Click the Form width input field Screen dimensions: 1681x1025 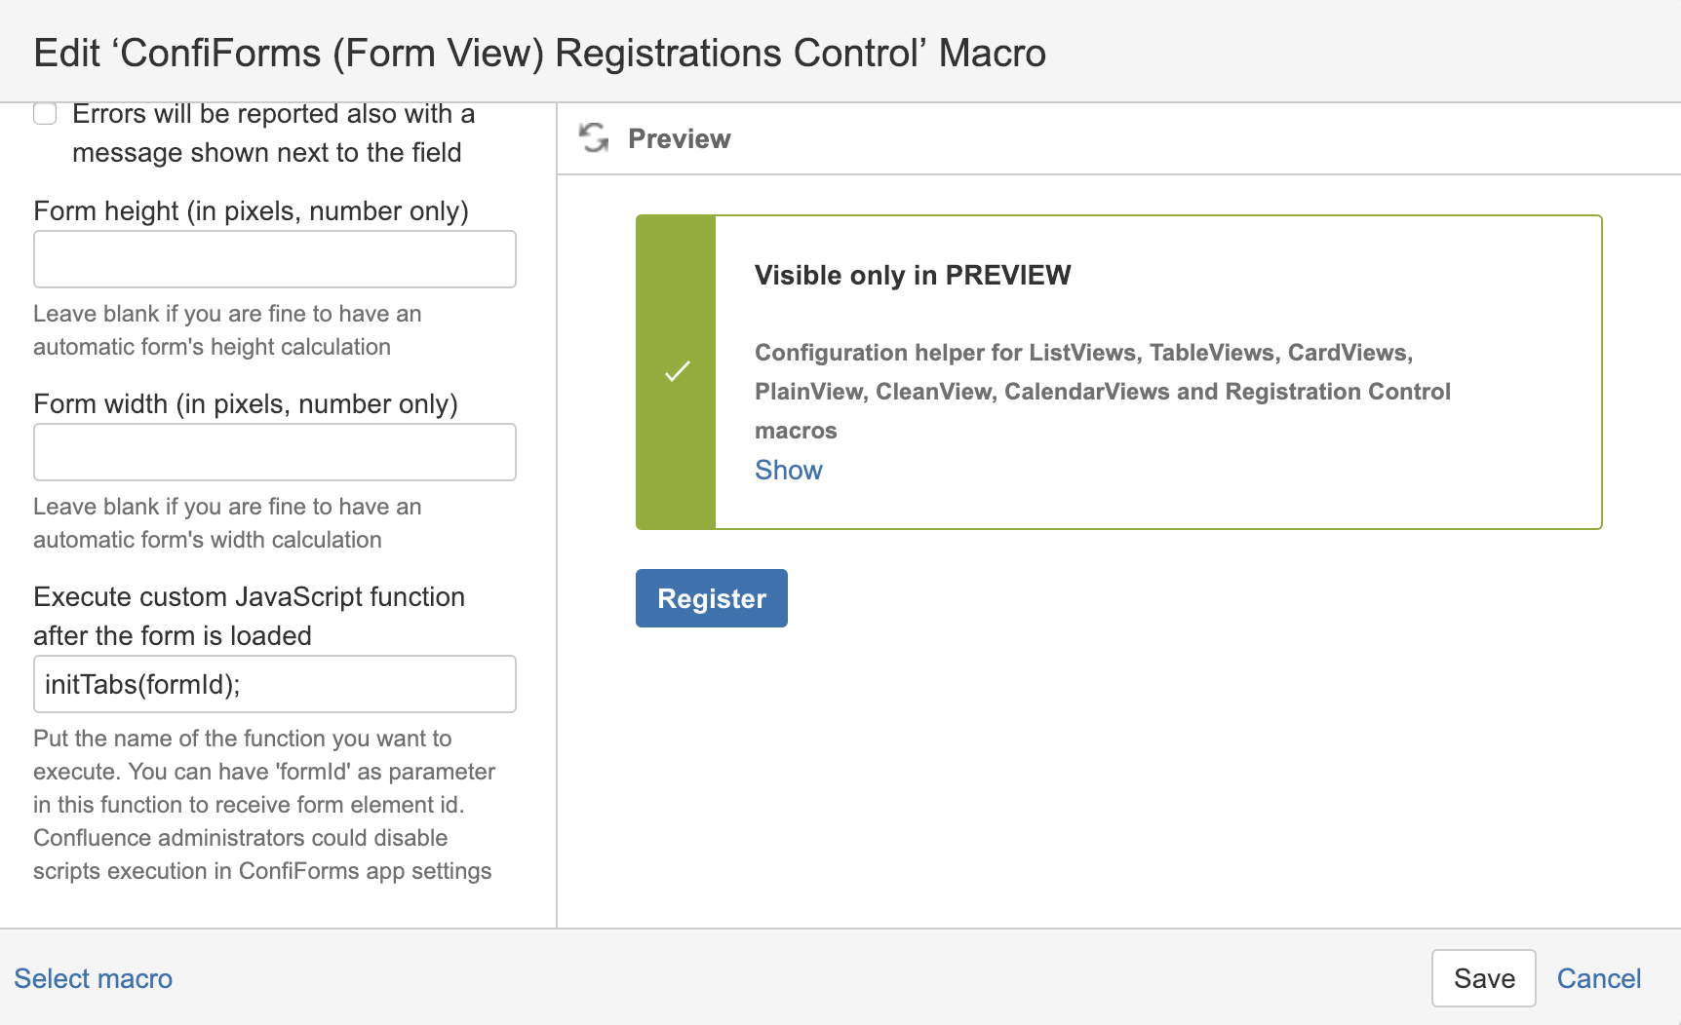pos(275,452)
